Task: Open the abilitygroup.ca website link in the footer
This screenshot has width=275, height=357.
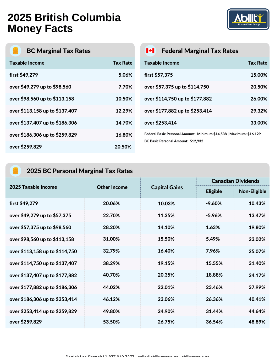Action: pyautogui.click(x=195, y=356)
